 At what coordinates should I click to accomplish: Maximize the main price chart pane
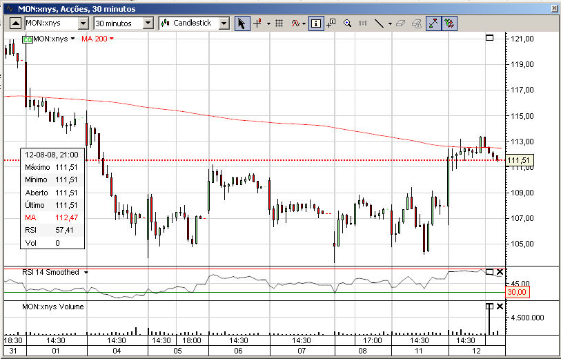click(489, 37)
